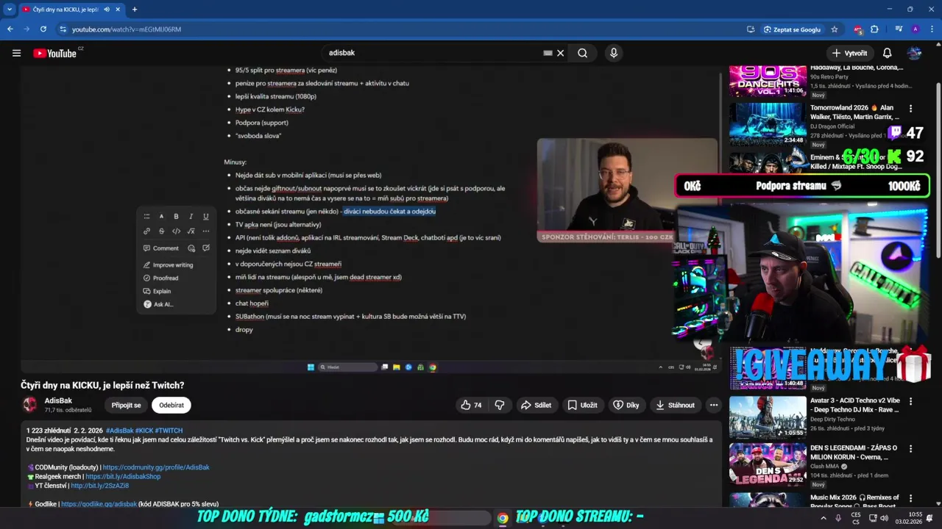The height and width of the screenshot is (529, 942).
Task: Switch keyboard language via CES indicator
Action: point(856,518)
